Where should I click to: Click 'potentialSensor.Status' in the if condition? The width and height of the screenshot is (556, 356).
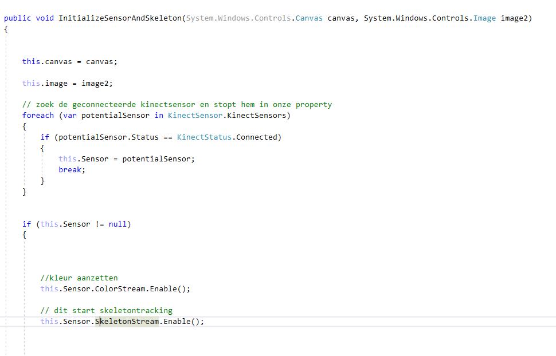click(x=108, y=137)
